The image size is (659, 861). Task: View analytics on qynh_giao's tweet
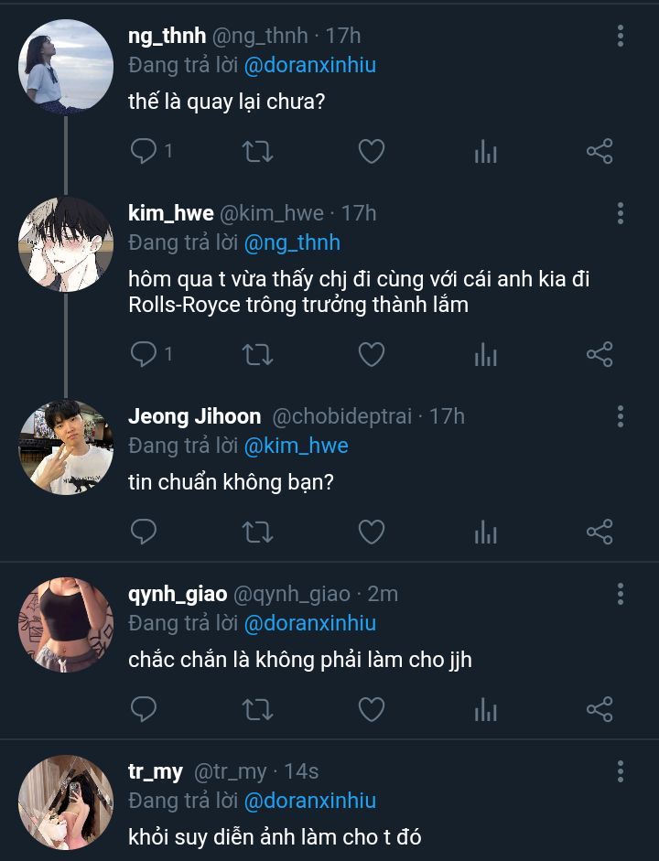pos(485,709)
